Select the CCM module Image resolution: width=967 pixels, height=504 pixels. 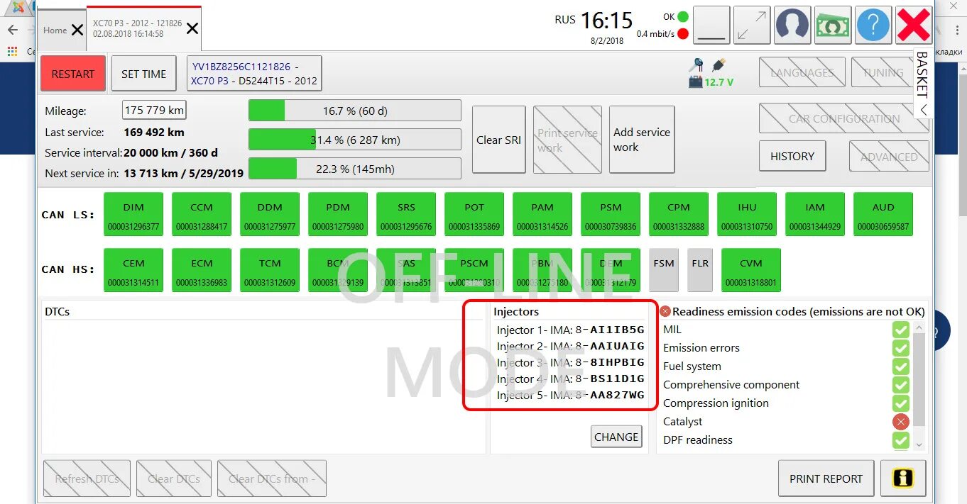[x=202, y=214]
